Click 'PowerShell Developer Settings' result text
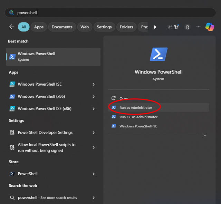Viewport: 221px width, 204px height. (x=45, y=133)
